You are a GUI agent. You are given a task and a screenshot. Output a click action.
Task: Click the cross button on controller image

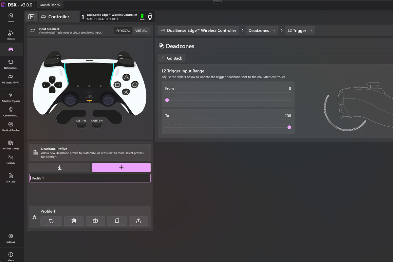click(x=126, y=92)
